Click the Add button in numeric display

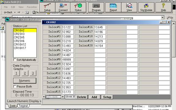click(94, 97)
